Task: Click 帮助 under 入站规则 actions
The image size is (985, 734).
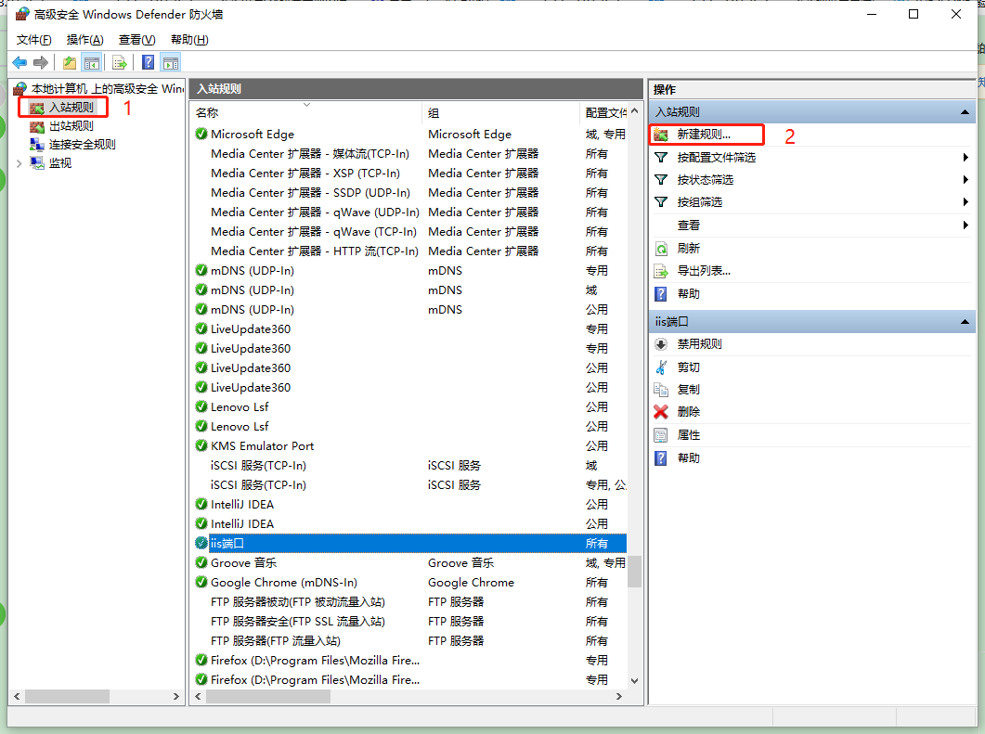Action: 689,294
